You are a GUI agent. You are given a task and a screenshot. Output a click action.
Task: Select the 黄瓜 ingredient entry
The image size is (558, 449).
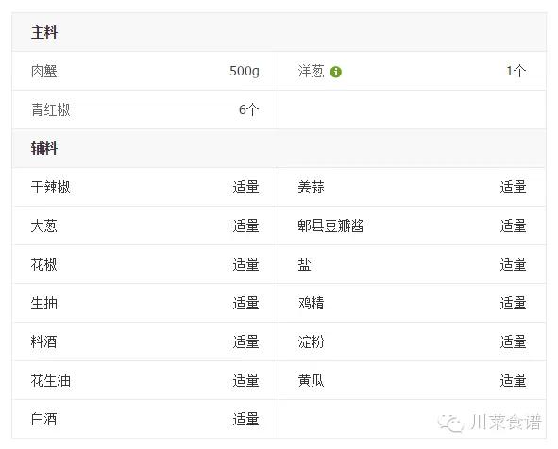pyautogui.click(x=311, y=381)
